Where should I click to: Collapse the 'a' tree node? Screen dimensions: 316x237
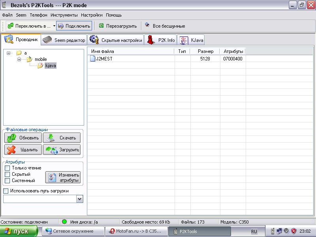click(x=8, y=53)
